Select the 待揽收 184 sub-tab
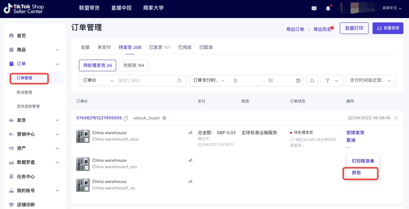The height and width of the screenshot is (209, 409). 134,65
